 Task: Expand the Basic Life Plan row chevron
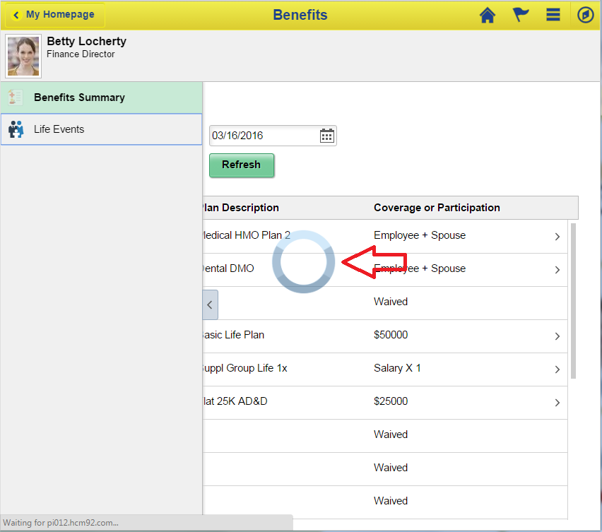coord(557,336)
